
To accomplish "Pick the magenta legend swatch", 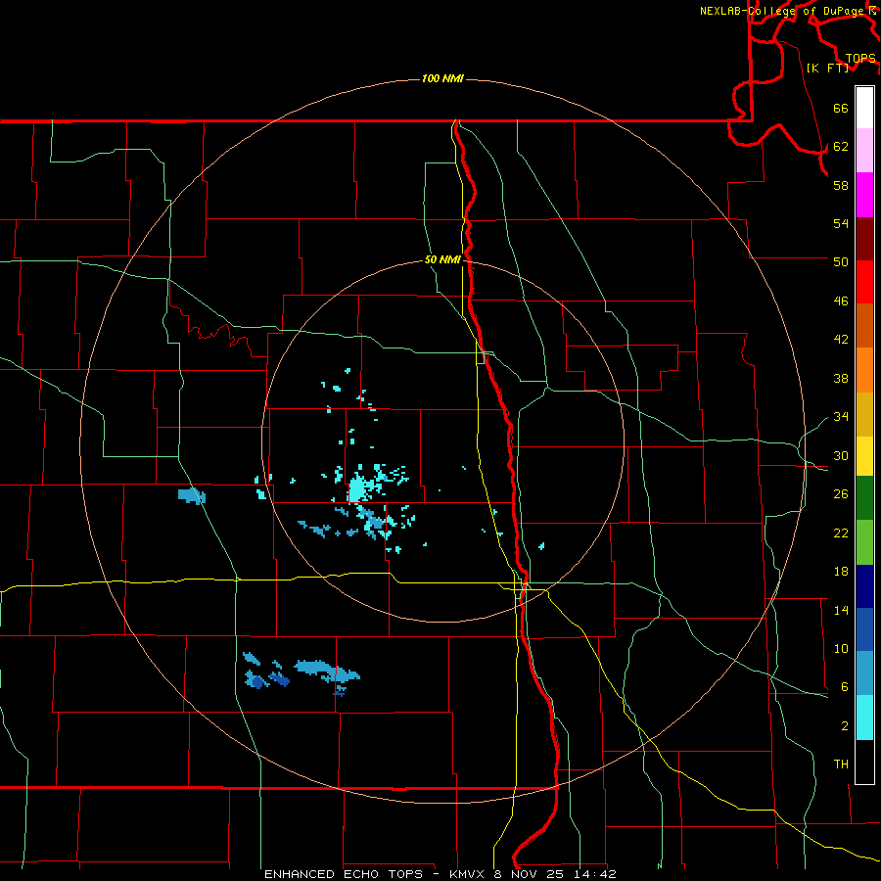I will pos(864,195).
